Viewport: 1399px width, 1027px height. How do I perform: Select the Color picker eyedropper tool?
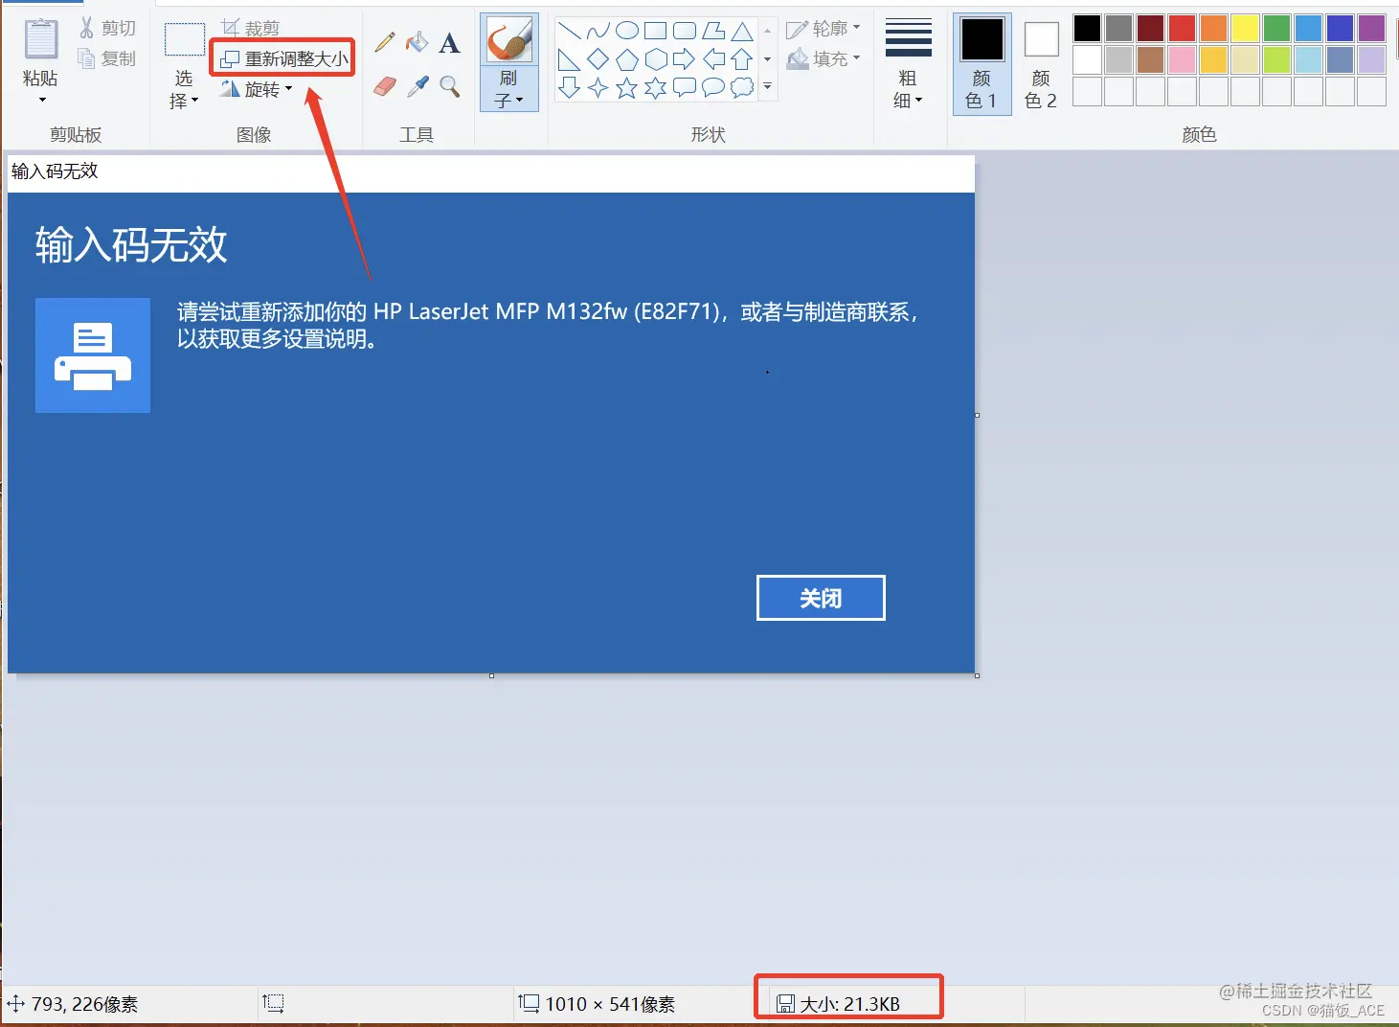tap(417, 87)
